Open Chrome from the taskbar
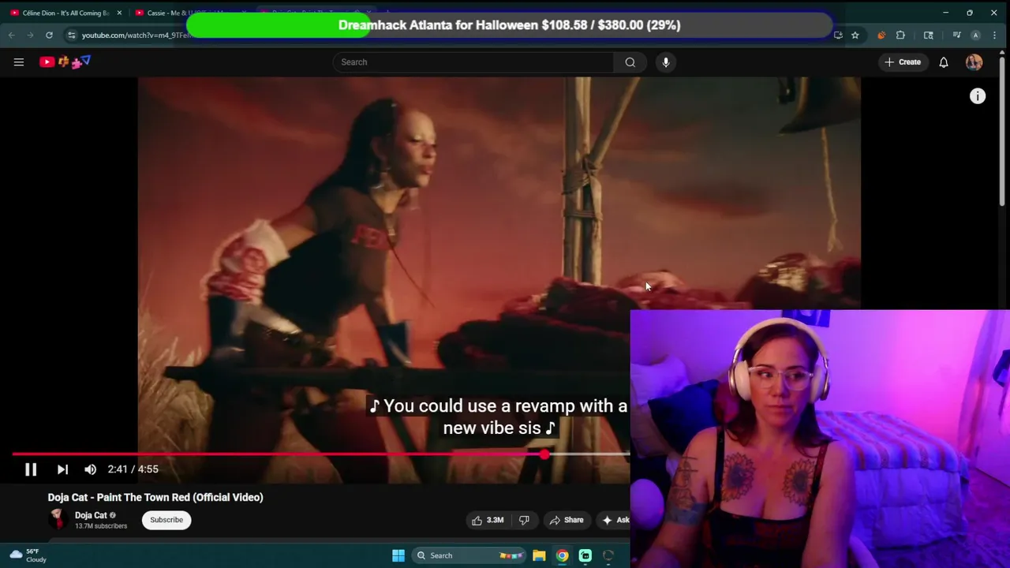This screenshot has width=1010, height=568. [x=562, y=555]
